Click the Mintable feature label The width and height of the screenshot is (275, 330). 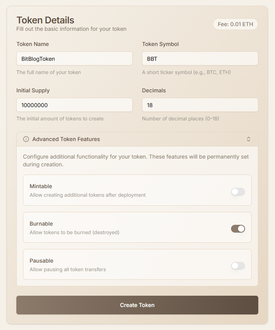[41, 186]
